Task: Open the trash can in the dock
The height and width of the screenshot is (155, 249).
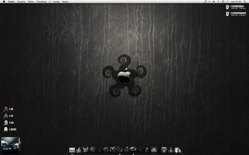Action: (x=178, y=150)
